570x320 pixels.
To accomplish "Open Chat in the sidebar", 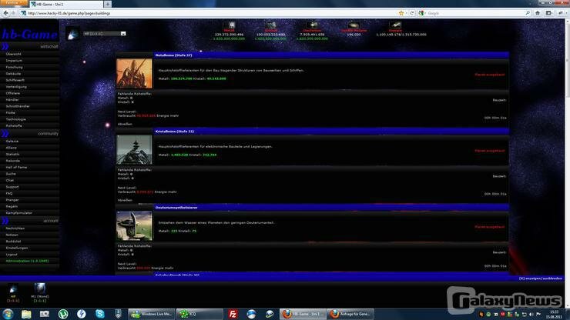I will [10, 181].
